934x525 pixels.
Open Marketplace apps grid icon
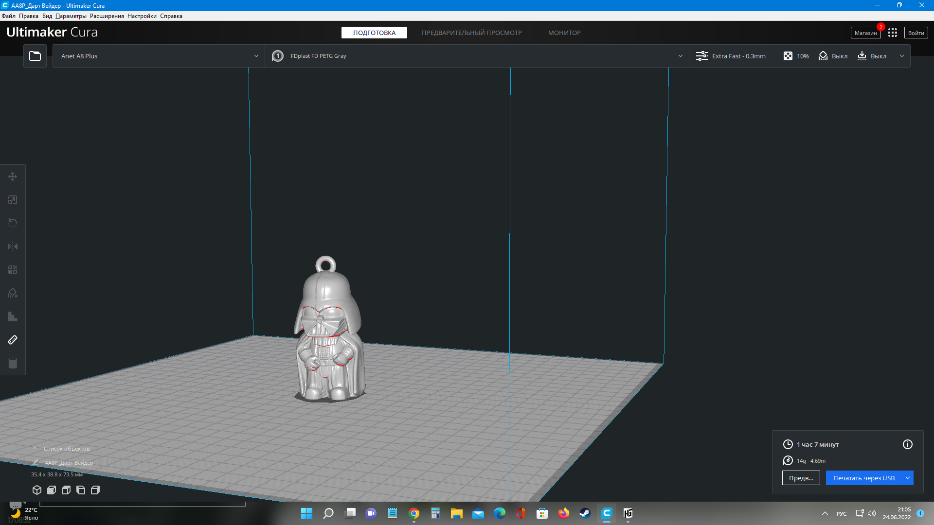click(892, 33)
